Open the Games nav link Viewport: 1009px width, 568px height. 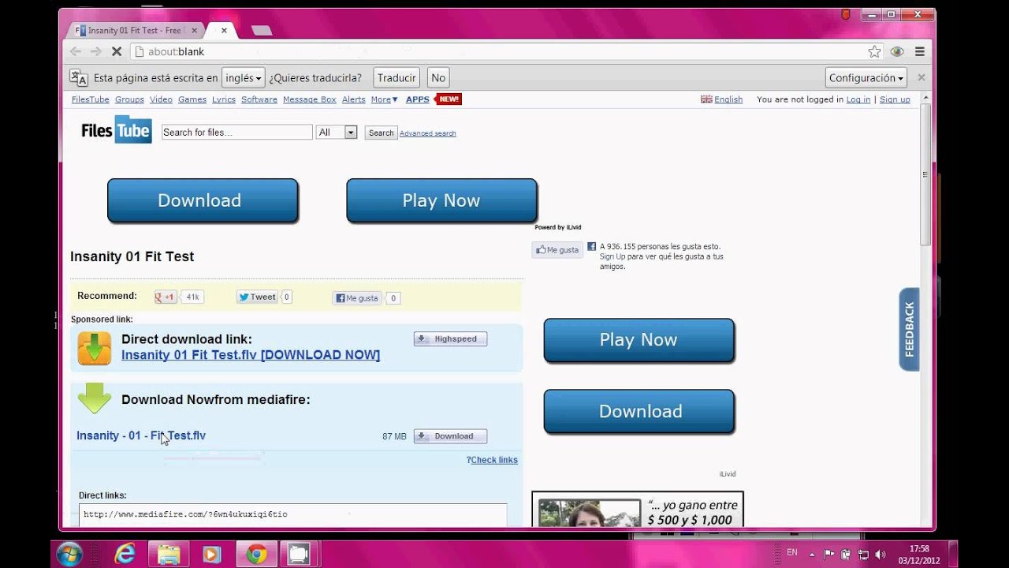pyautogui.click(x=192, y=99)
